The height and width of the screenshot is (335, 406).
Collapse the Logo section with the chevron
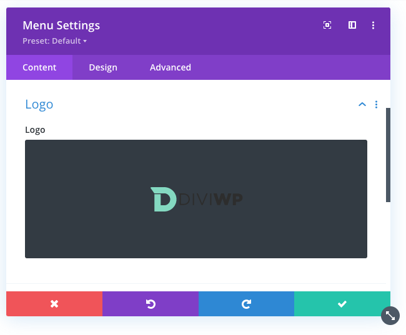click(362, 104)
